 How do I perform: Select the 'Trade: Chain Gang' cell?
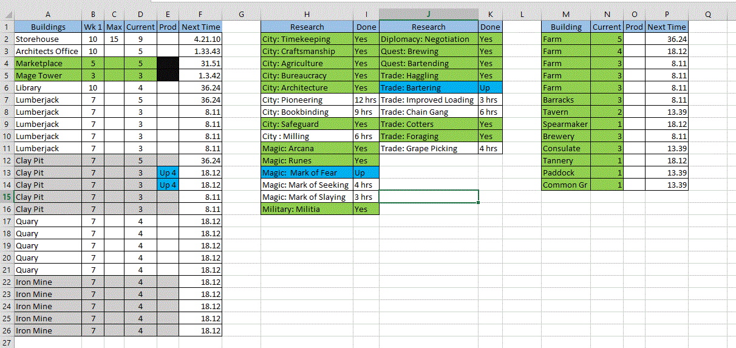(x=428, y=112)
